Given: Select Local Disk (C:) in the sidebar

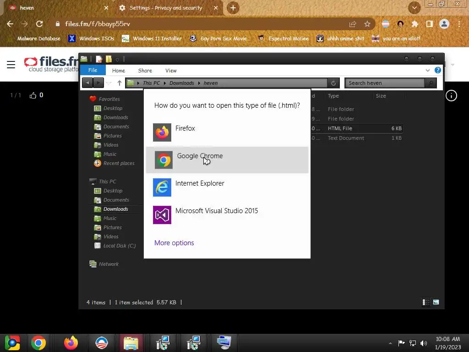Looking at the screenshot, I should (x=119, y=246).
